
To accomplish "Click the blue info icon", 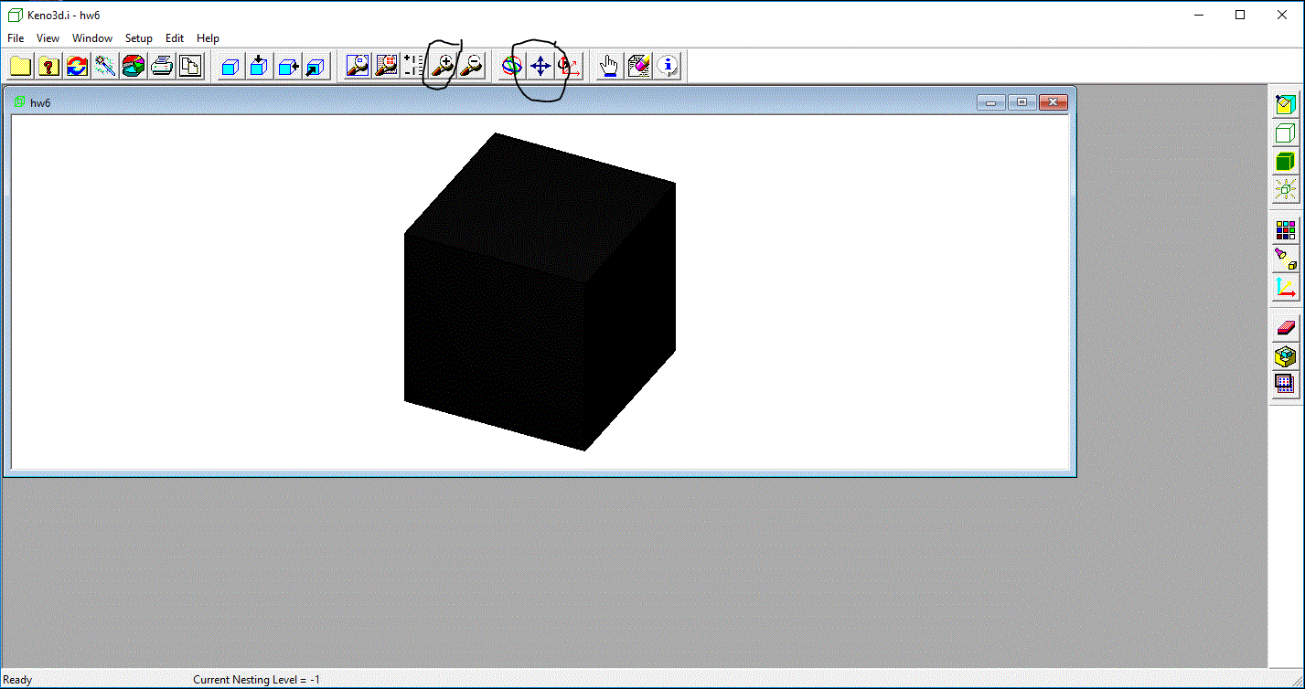I will [668, 66].
